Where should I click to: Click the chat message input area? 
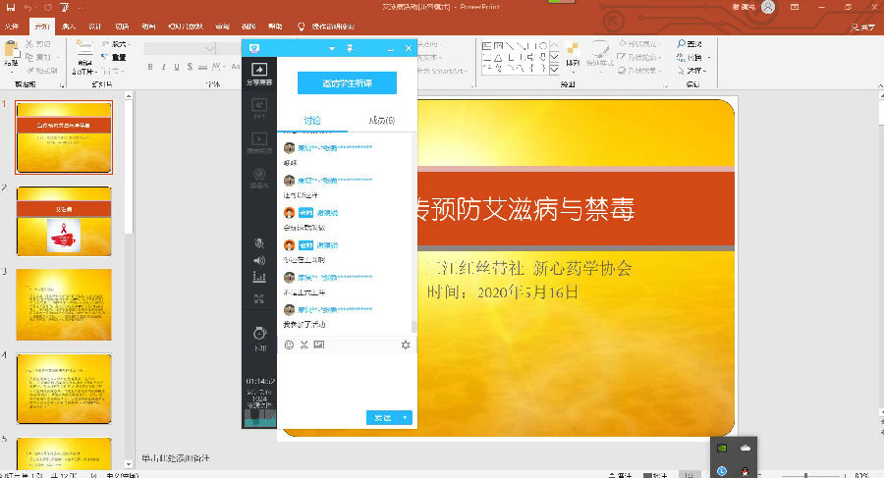[x=347, y=381]
